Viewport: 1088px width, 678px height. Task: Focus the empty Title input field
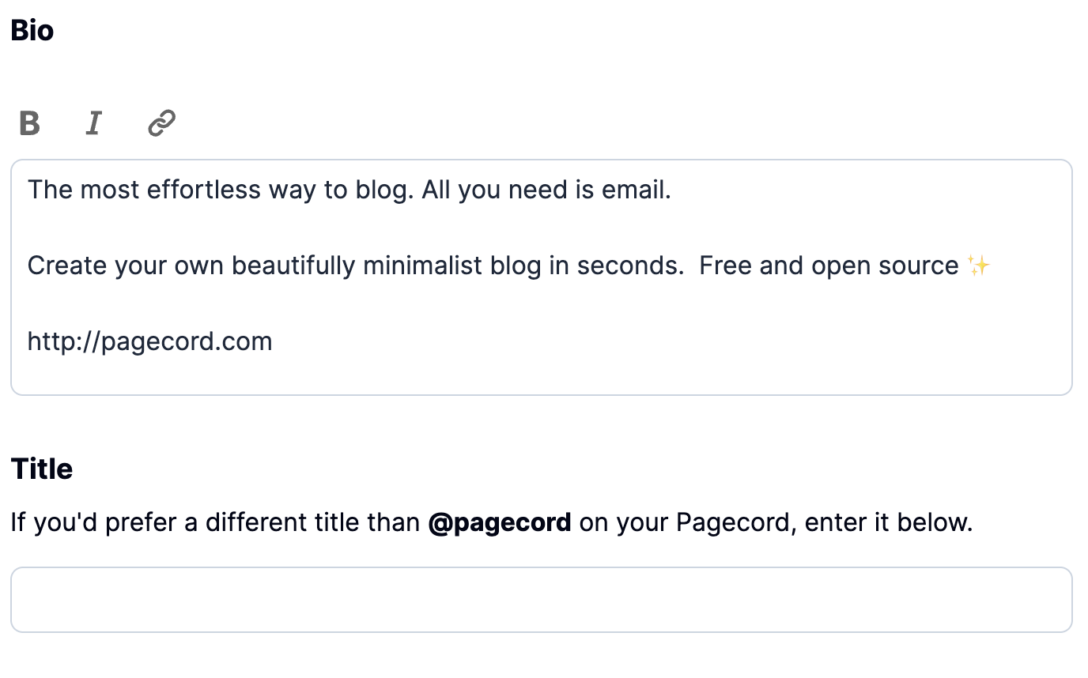541,600
